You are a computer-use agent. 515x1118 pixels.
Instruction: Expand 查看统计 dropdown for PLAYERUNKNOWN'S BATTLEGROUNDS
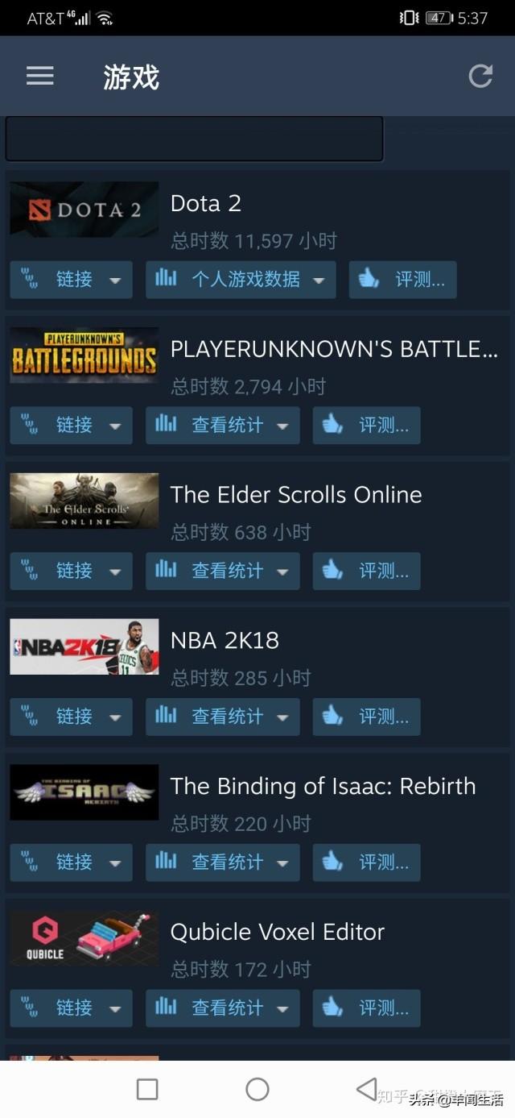[282, 426]
